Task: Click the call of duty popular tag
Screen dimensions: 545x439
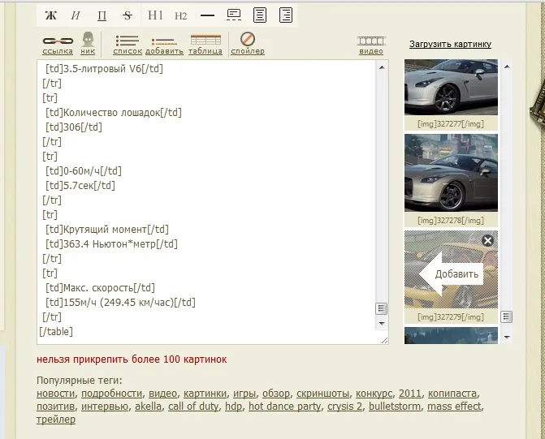Action: pyautogui.click(x=193, y=406)
